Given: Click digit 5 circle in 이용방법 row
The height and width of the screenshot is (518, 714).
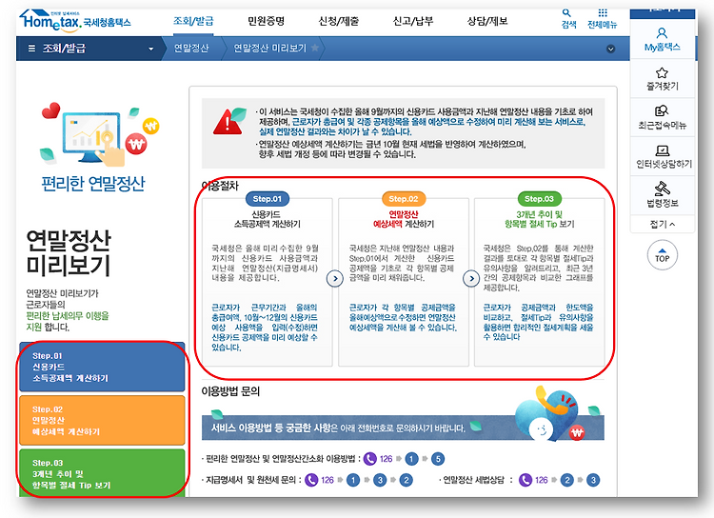Looking at the screenshot, I should pyautogui.click(x=438, y=459).
